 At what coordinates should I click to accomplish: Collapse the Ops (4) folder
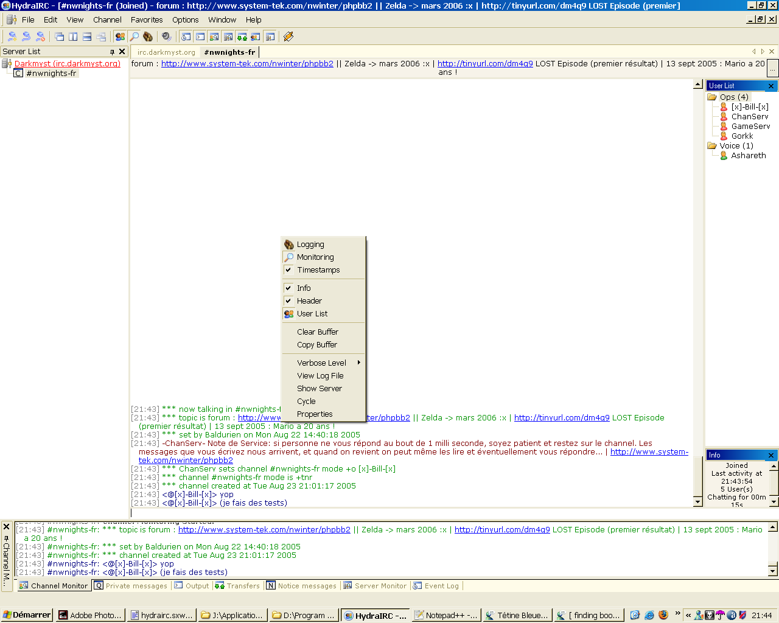712,97
